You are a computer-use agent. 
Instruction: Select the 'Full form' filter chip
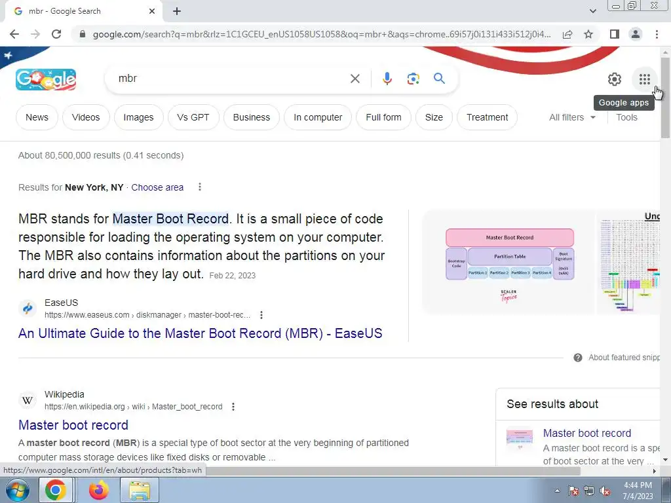click(383, 117)
